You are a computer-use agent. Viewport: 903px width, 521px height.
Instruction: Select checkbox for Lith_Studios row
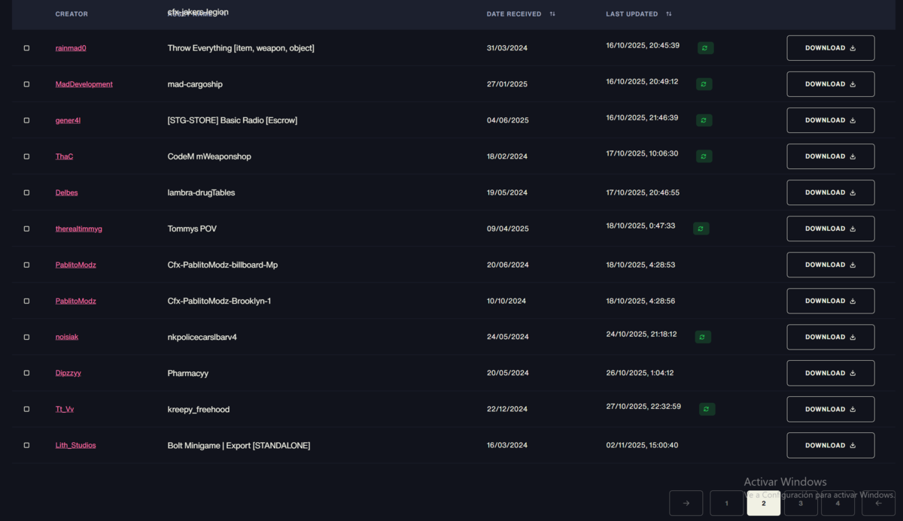click(x=26, y=445)
